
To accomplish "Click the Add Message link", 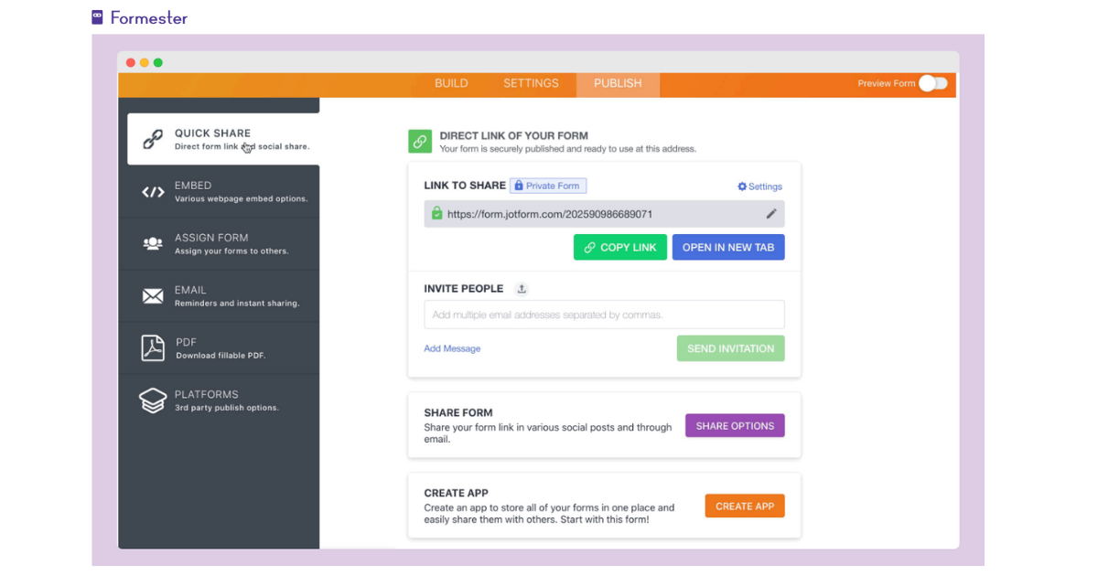I will point(452,348).
